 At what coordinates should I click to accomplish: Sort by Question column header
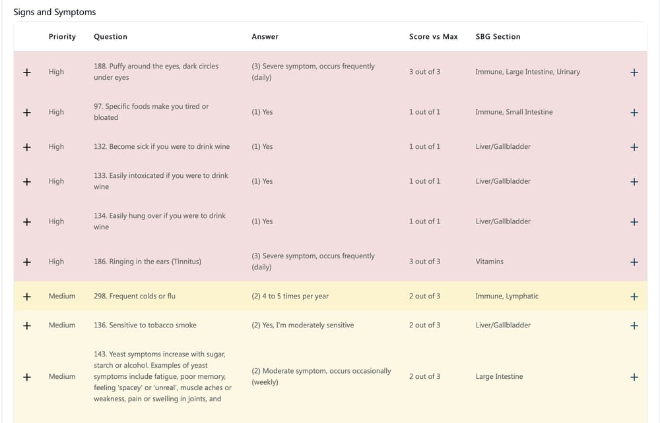coord(110,37)
